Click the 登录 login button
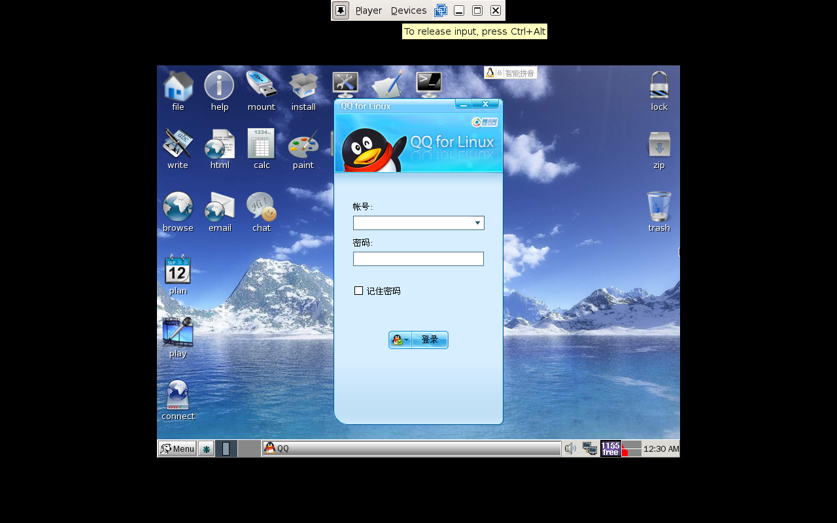Screen dimensions: 837x523 (430, 340)
